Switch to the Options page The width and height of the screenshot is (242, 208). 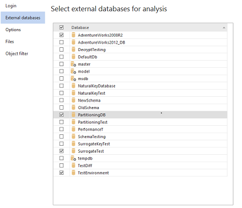(x=13, y=30)
